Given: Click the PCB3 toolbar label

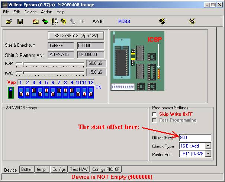Looking at the screenshot, I should click(x=124, y=21).
